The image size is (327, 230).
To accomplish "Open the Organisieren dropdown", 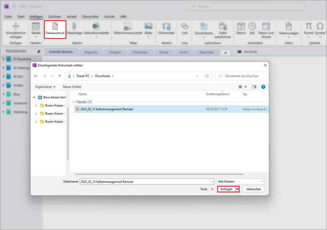I will pyautogui.click(x=45, y=87).
